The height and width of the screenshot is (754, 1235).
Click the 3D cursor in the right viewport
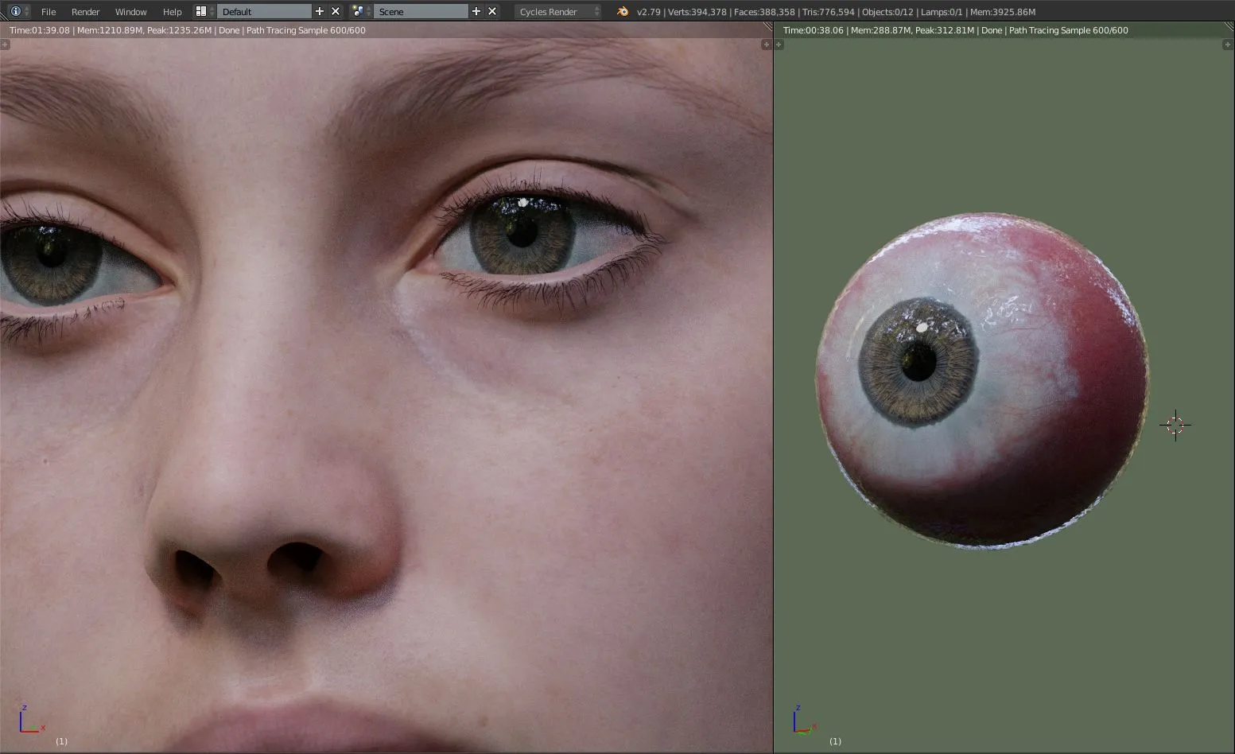[1175, 425]
